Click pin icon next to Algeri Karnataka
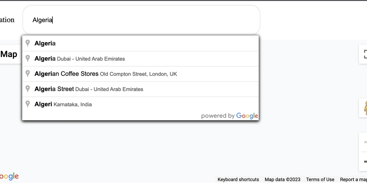 28,104
